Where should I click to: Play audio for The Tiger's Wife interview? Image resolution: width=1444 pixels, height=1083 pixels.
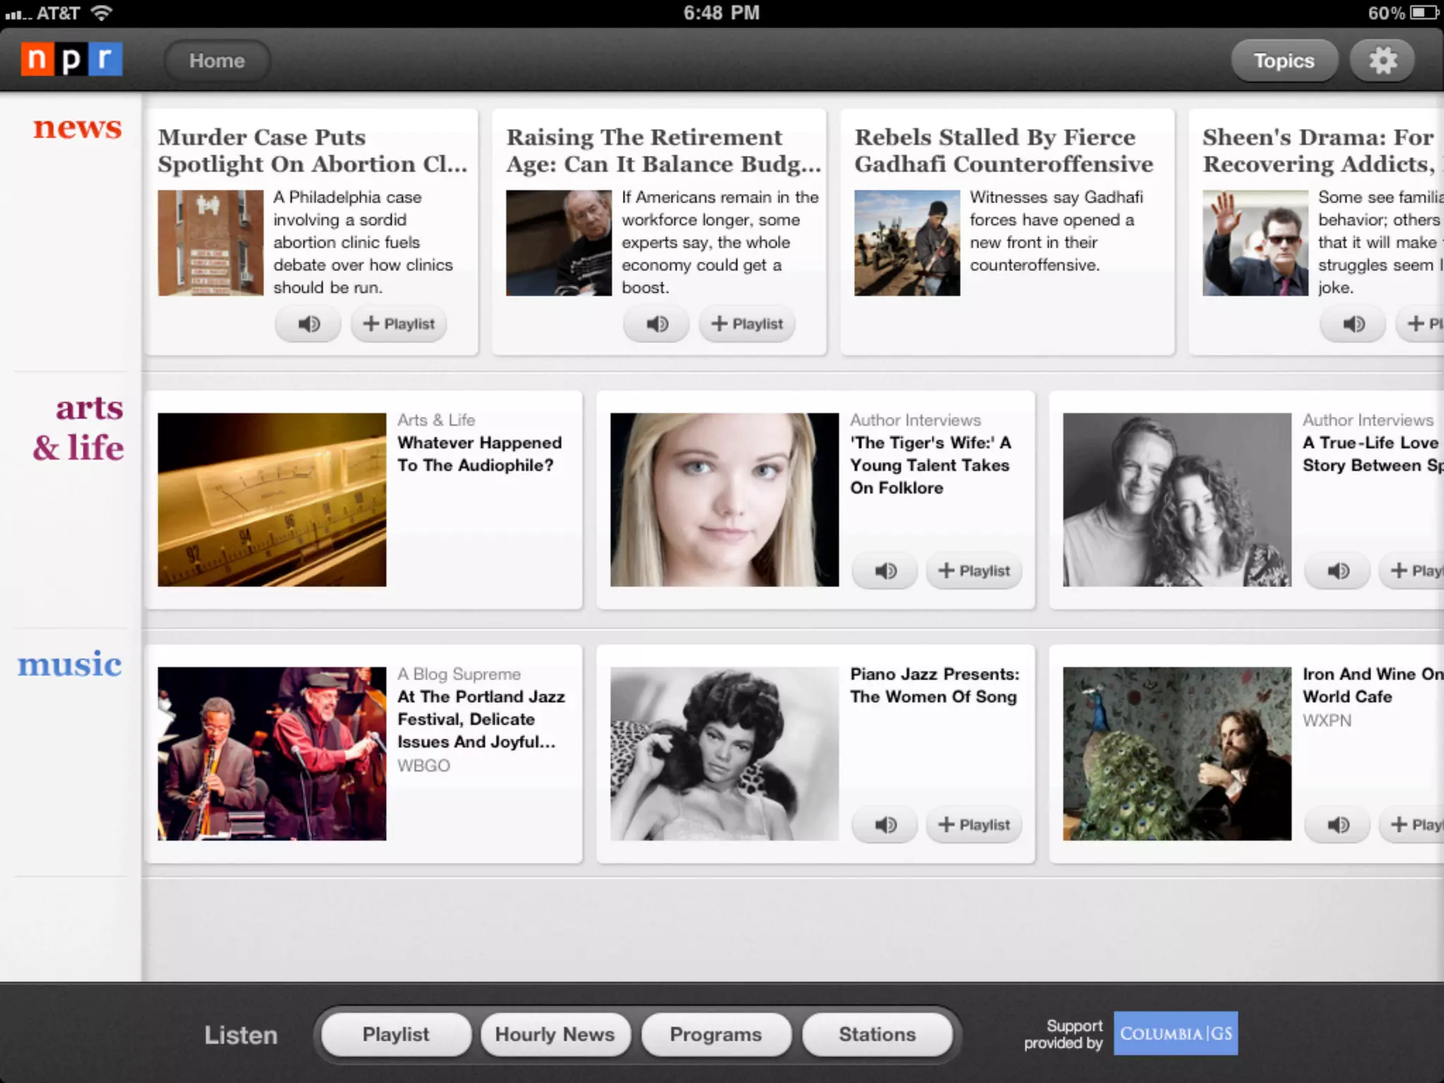pos(885,570)
